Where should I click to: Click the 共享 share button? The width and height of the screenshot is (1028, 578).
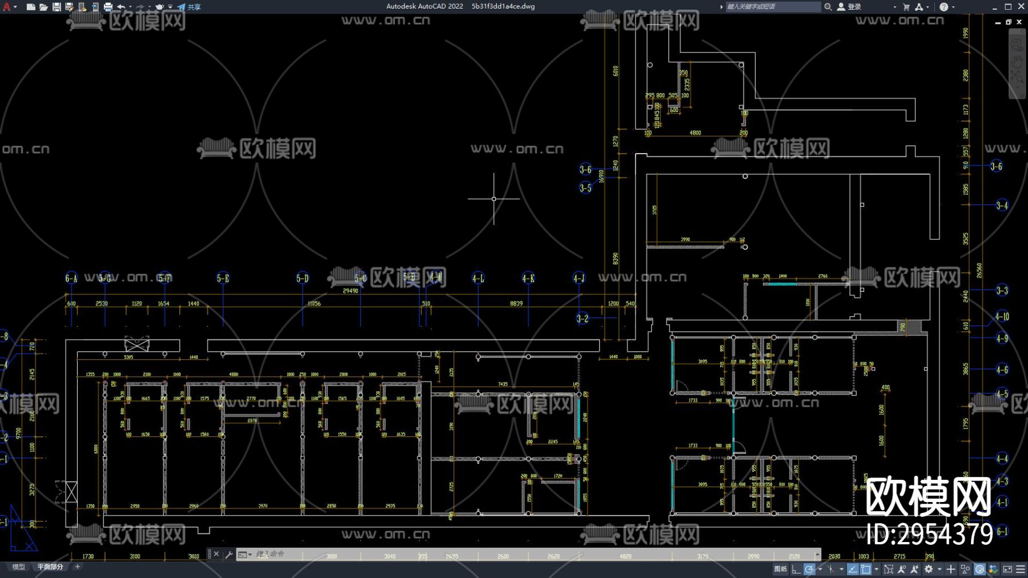pos(189,7)
